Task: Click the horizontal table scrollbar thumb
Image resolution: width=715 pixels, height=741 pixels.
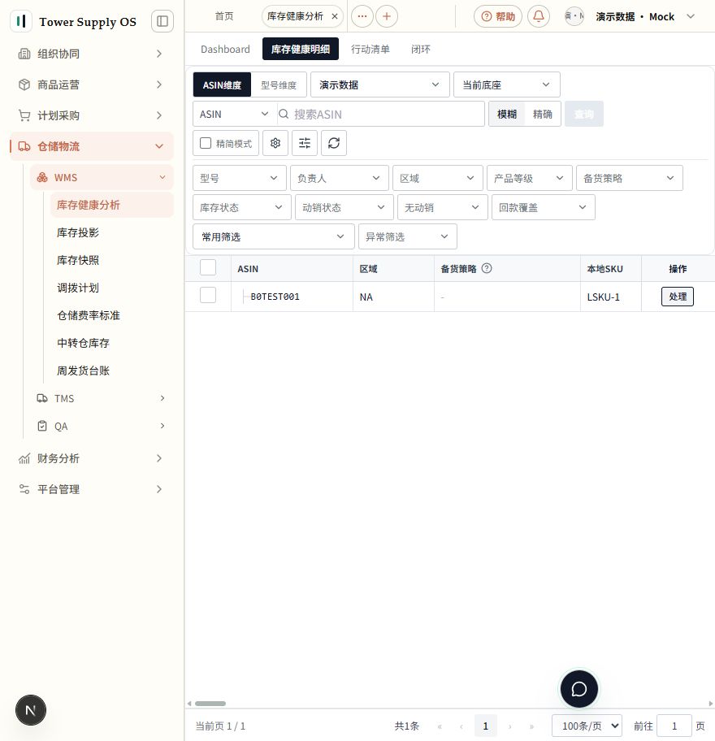Action: (x=210, y=704)
